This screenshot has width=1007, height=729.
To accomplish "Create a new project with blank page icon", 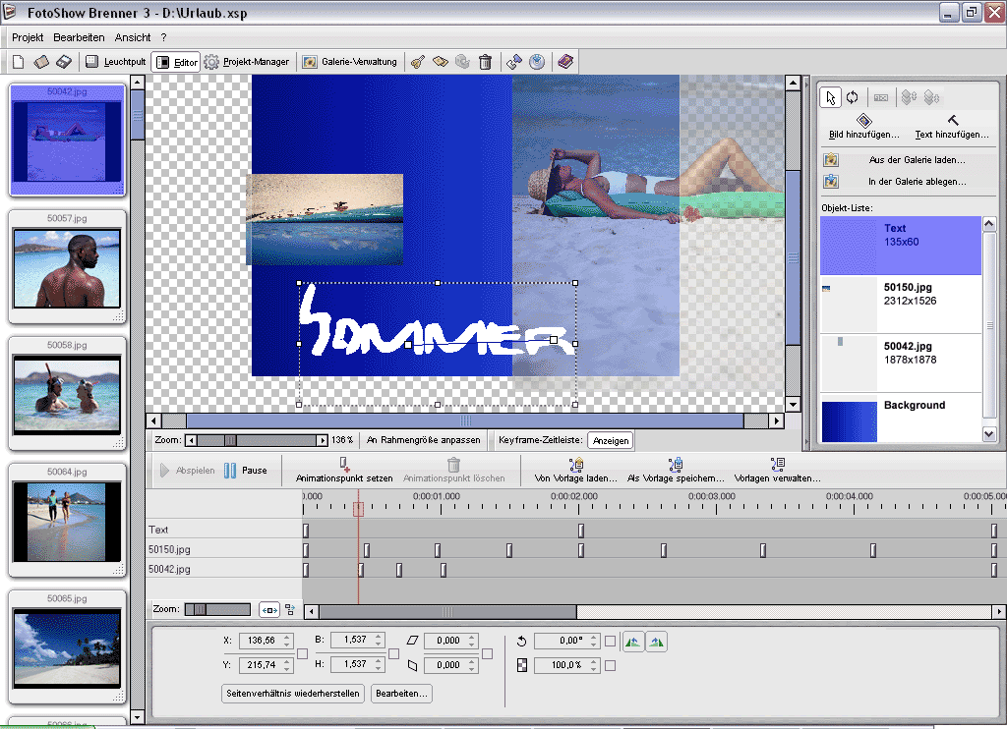I will pos(18,62).
